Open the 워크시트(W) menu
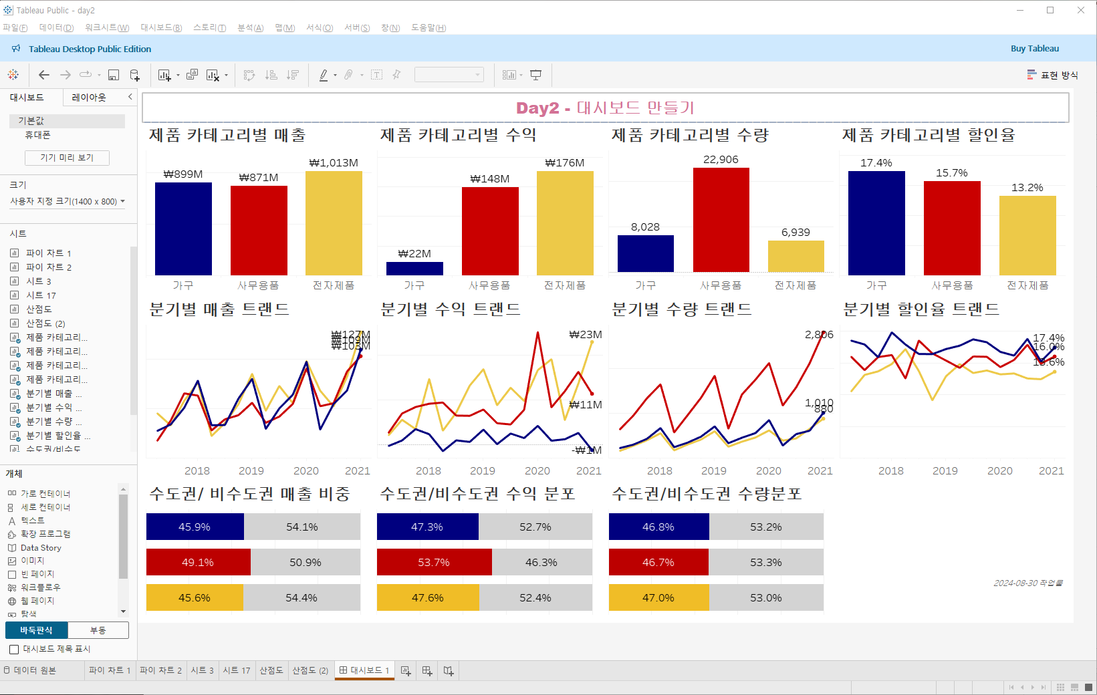1097x695 pixels. 107,28
